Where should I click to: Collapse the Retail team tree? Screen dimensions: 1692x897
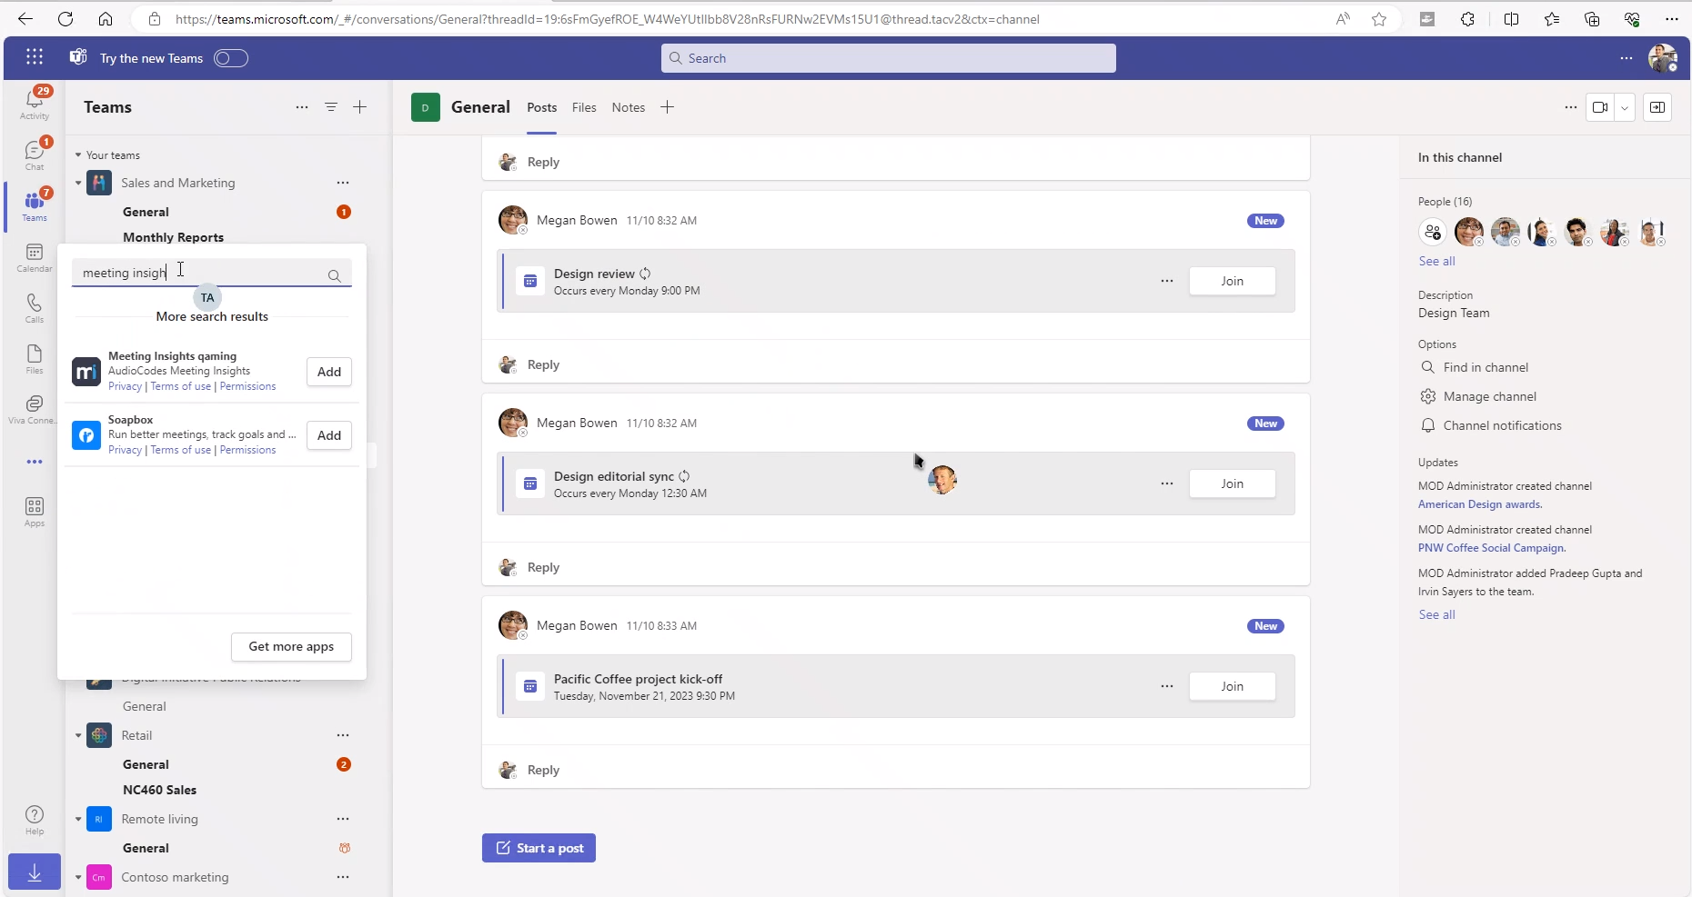[x=78, y=735]
